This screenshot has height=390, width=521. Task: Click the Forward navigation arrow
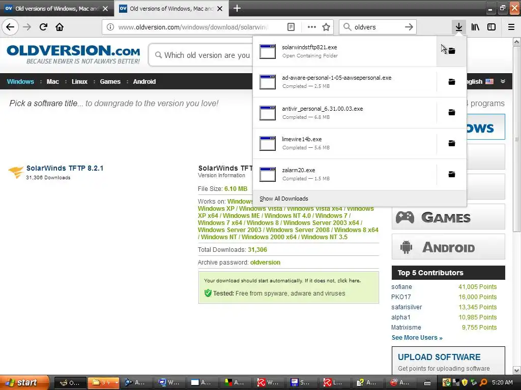coord(27,27)
